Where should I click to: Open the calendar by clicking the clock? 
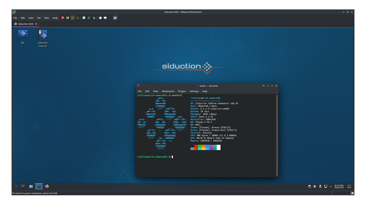click(x=340, y=186)
